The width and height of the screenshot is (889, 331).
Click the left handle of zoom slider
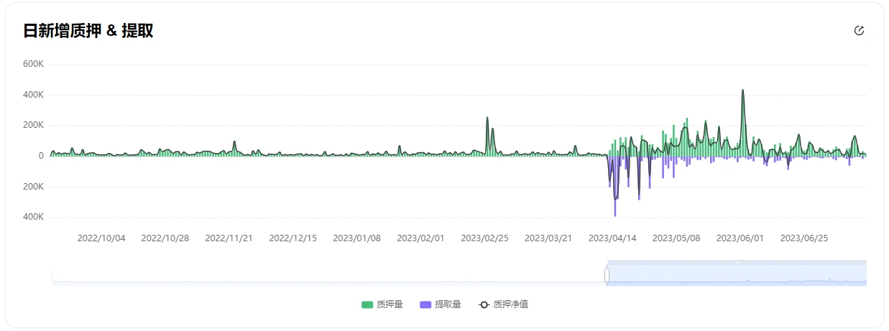click(607, 275)
